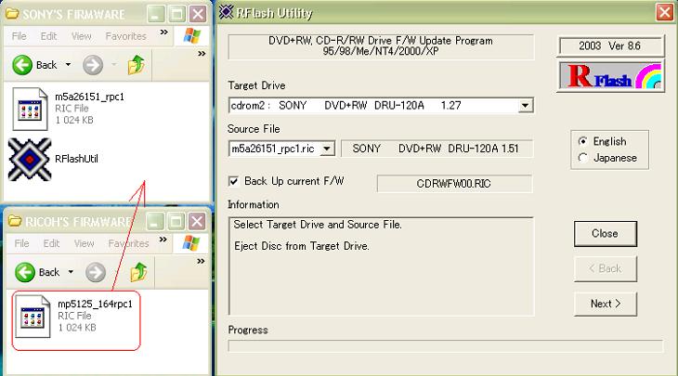The height and width of the screenshot is (376, 678).
Task: Click Forward arrow icon in SONY'S FIRMWARE window
Action: click(x=93, y=65)
